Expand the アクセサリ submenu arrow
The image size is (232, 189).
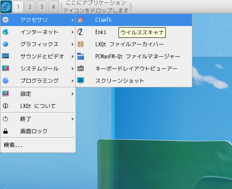click(73, 20)
